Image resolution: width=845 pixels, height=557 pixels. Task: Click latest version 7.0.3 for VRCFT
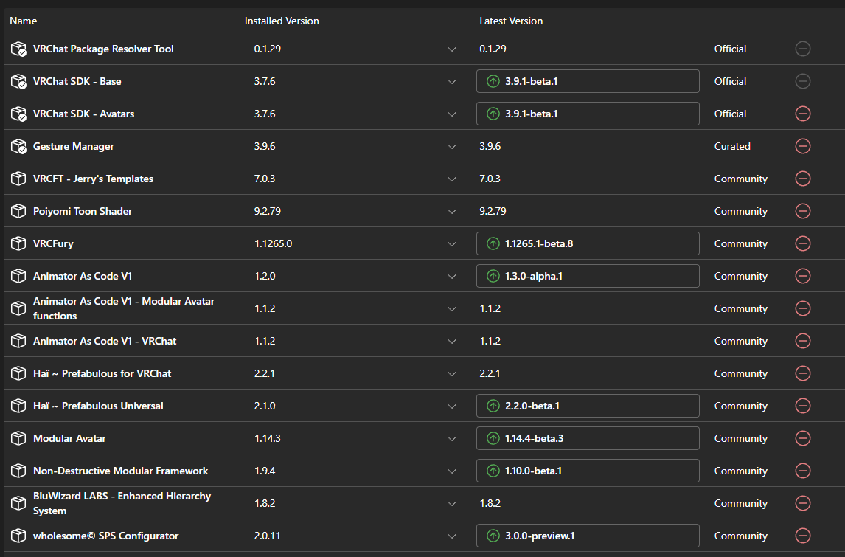[490, 179]
